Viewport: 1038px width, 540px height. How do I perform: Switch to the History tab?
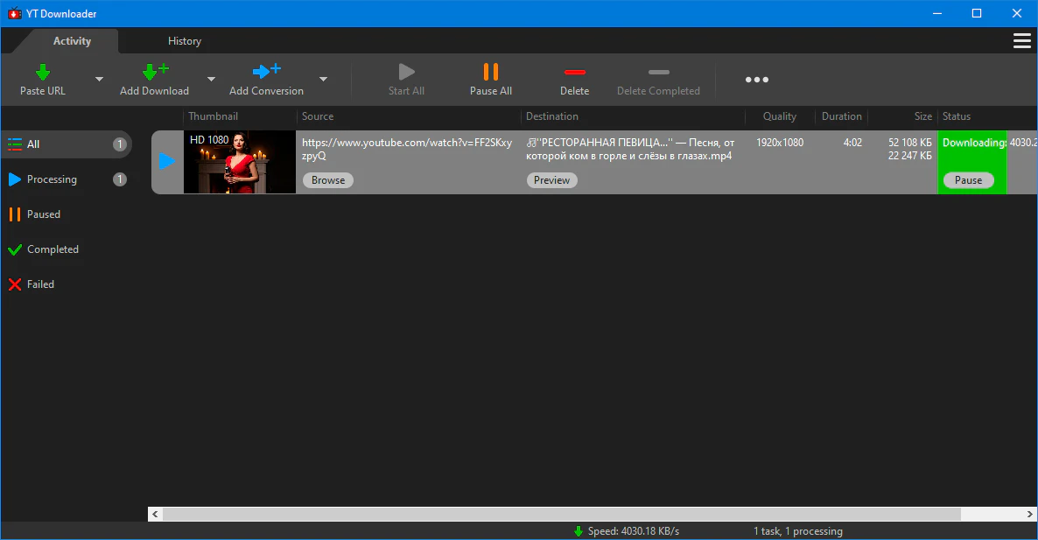pos(185,41)
